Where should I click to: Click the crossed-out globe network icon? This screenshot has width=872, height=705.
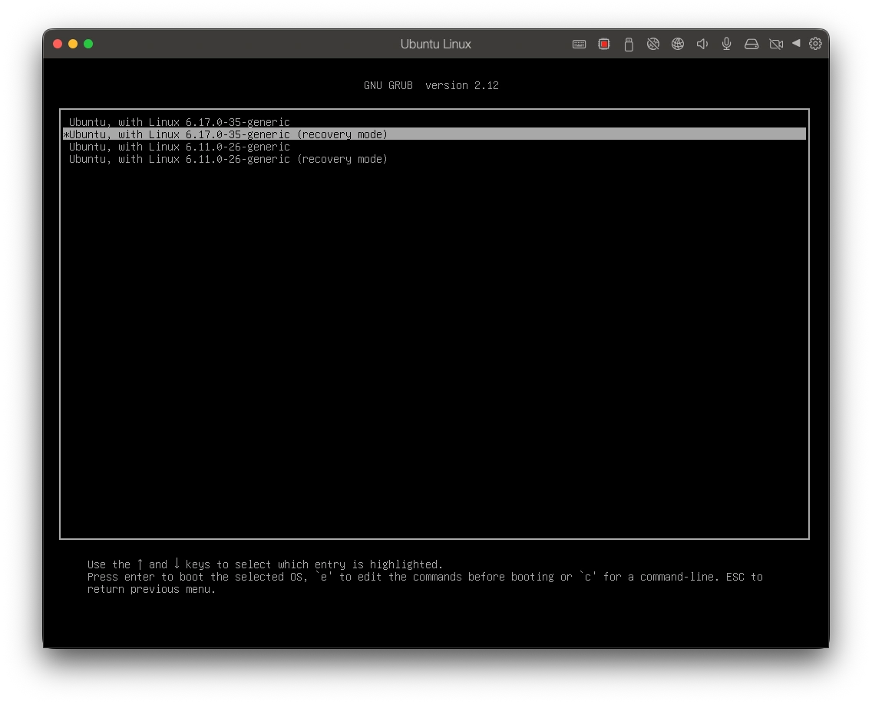(x=653, y=44)
